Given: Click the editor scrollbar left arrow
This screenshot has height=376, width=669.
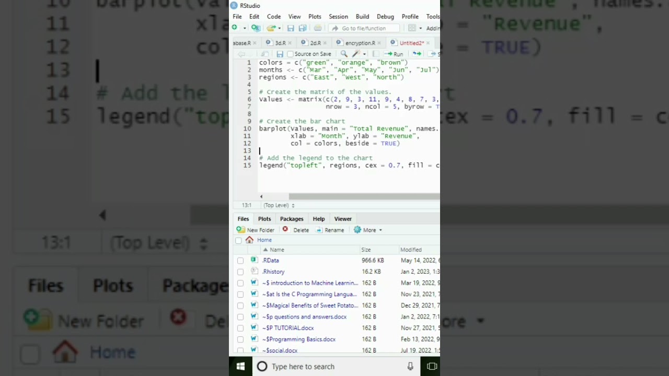Looking at the screenshot, I should pyautogui.click(x=261, y=196).
